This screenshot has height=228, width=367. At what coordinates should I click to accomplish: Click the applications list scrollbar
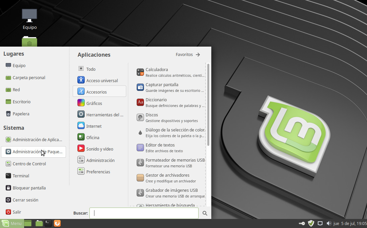point(208,104)
